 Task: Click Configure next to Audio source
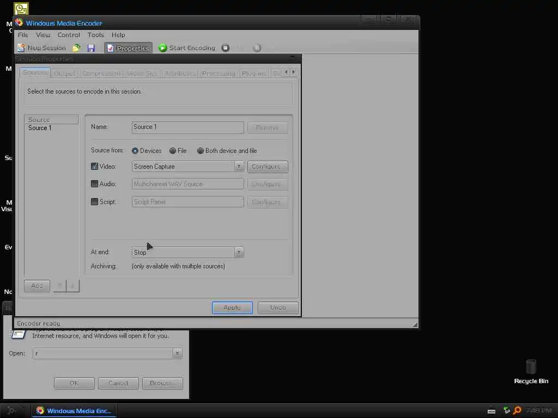pos(268,184)
